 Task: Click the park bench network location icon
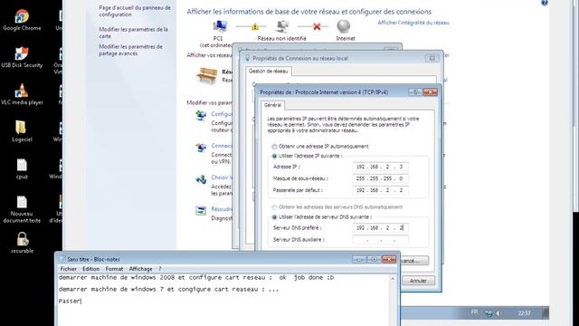pos(207,75)
